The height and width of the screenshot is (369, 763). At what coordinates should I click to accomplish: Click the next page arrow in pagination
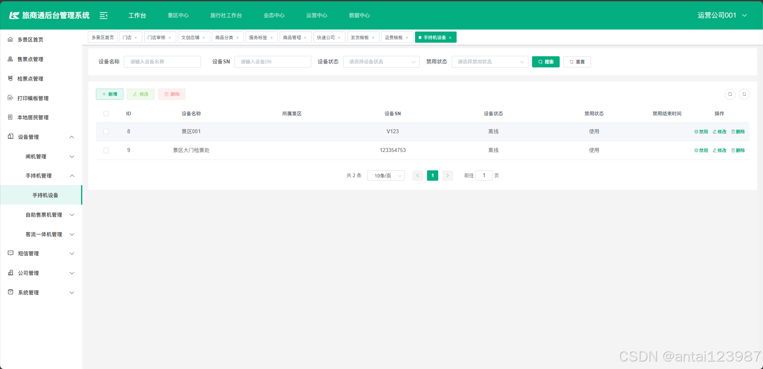(x=448, y=176)
